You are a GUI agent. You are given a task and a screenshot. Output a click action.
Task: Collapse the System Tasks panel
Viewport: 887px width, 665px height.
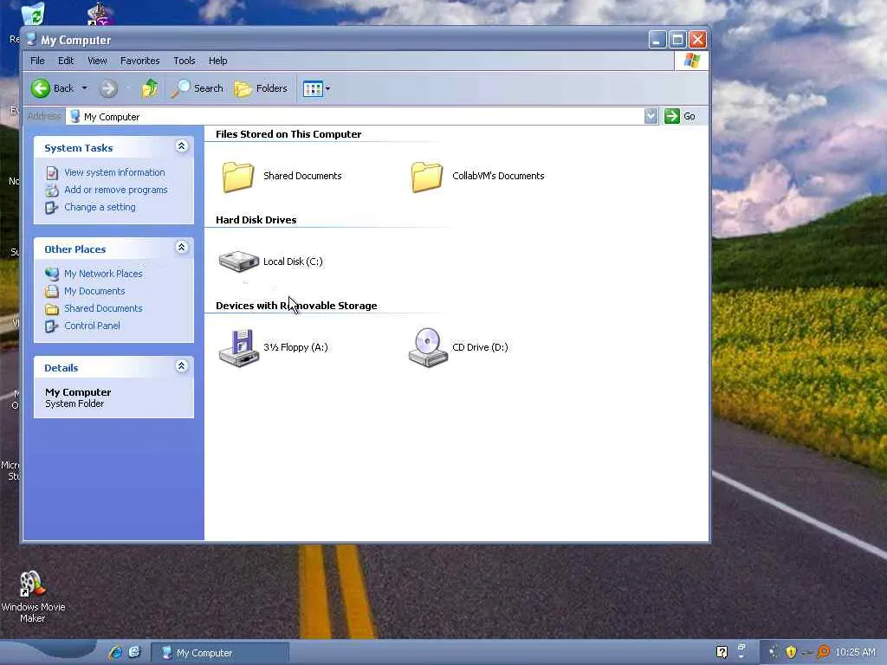[x=181, y=146]
